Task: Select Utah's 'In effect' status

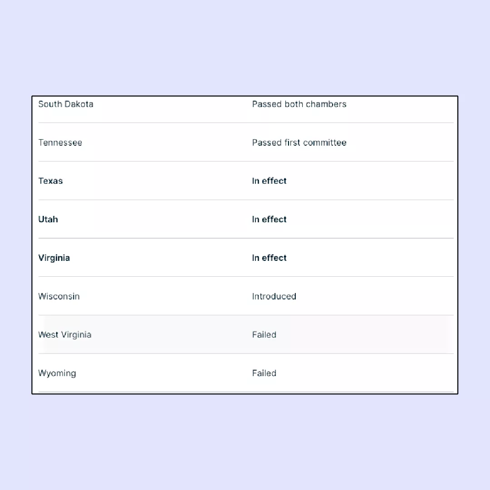Action: click(x=269, y=219)
